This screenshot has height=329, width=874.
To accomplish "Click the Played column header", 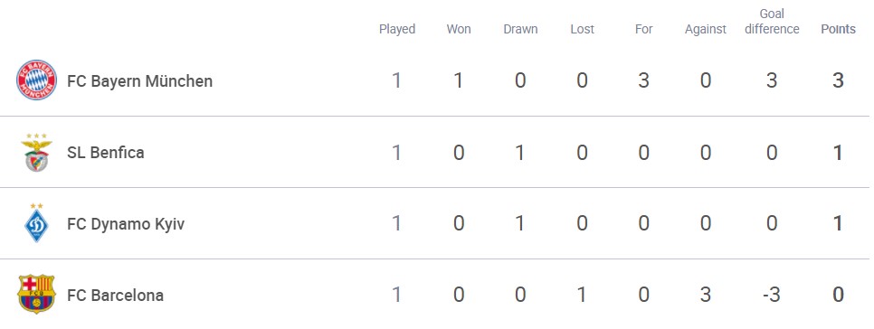I will click(x=397, y=30).
